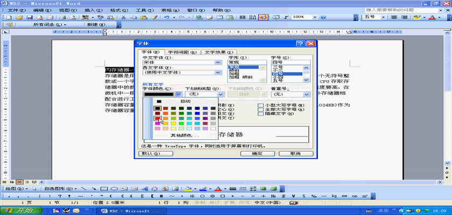Pick the bright green color swatch
Viewport: 452px width, 215px height.
pos(181,124)
